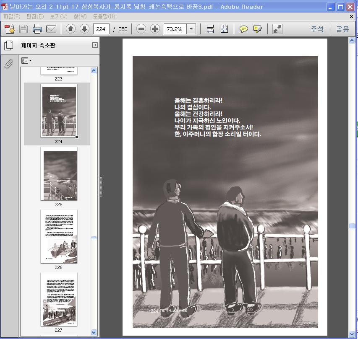This screenshot has width=358, height=339.
Task: Open the thumbnail panel options menu
Action: (26, 61)
